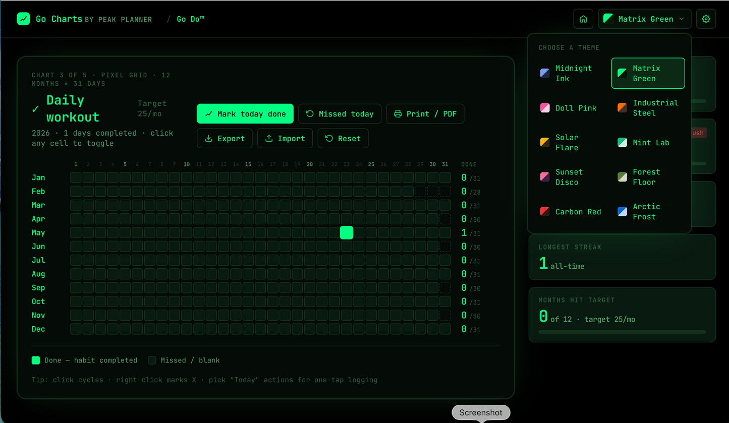This screenshot has height=423, width=729.
Task: Open the Go Do™ breadcrumb link
Action: click(x=190, y=19)
